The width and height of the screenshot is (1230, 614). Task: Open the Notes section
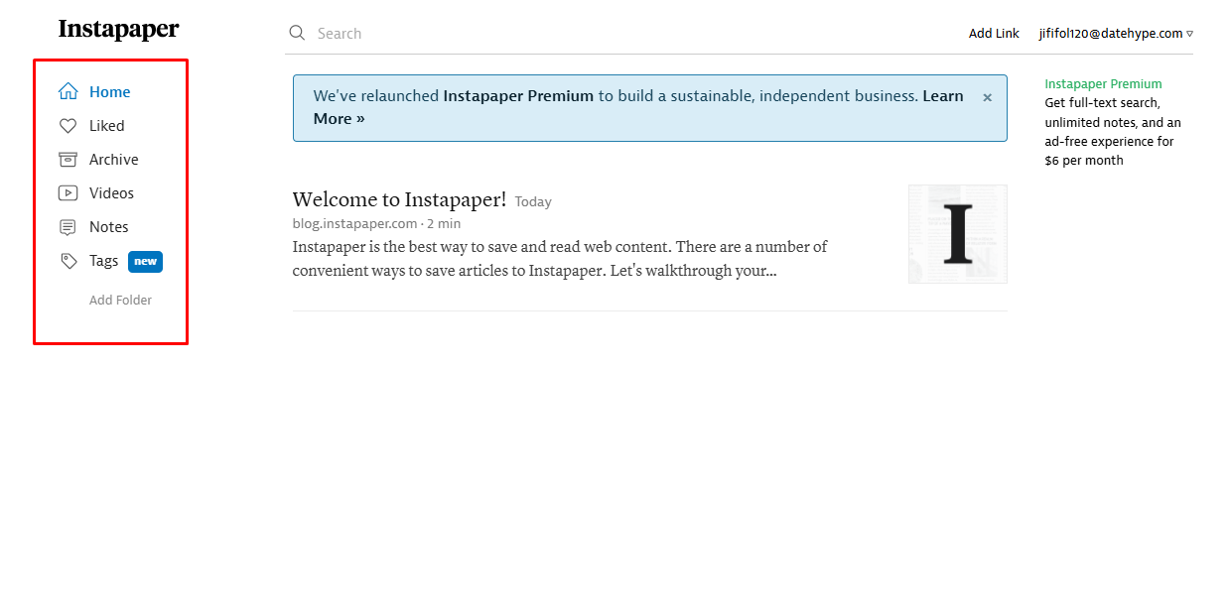[x=109, y=227]
